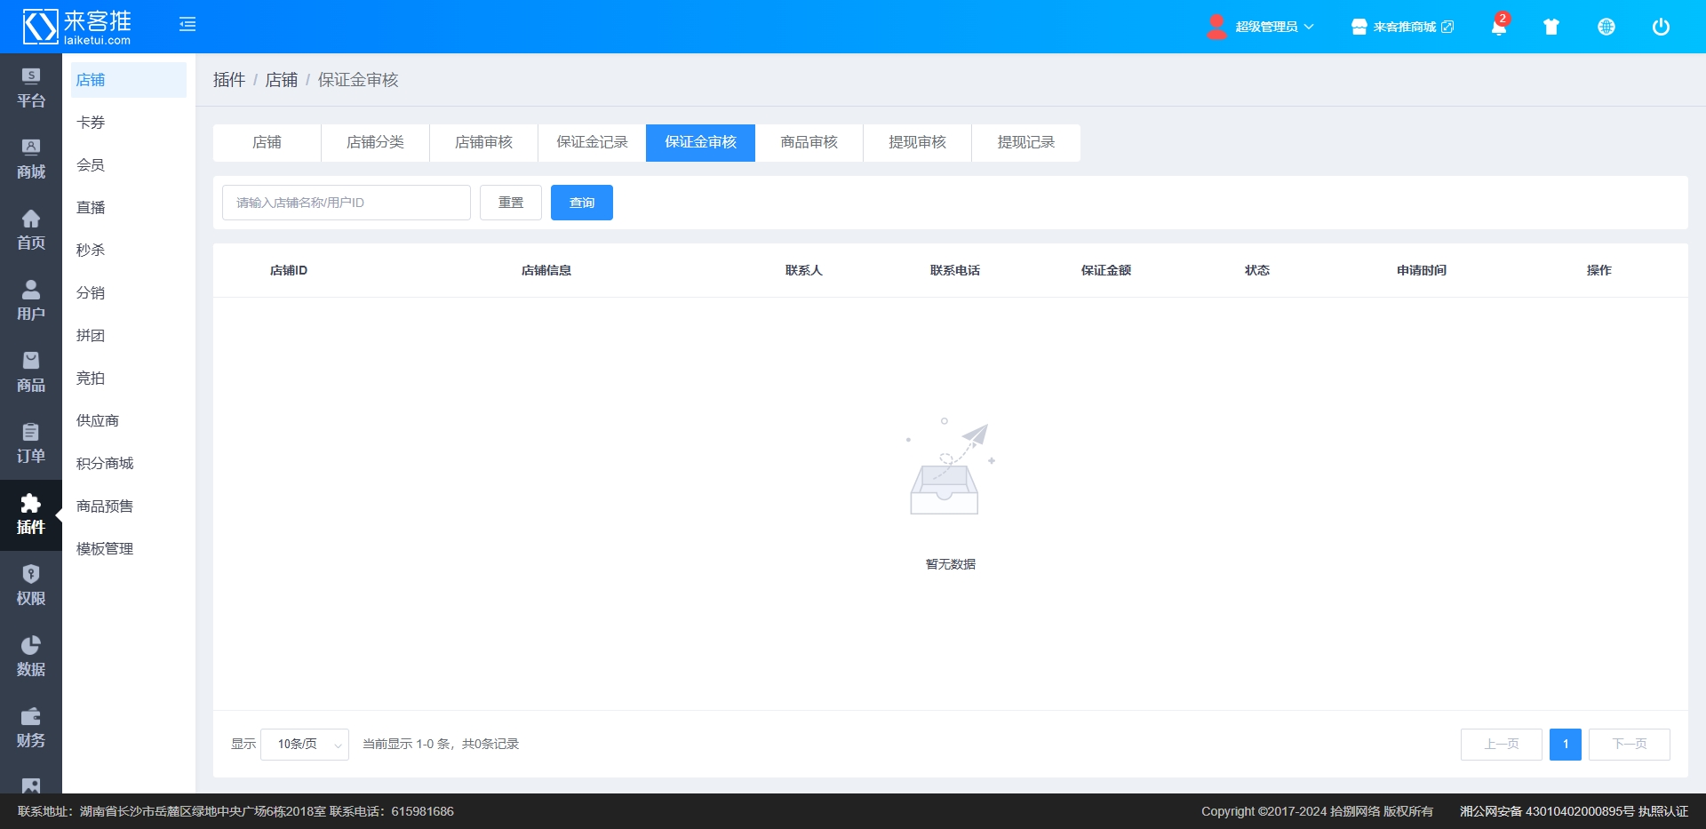Open the 权限 shield section
Image resolution: width=1706 pixels, height=829 pixels.
coord(31,586)
